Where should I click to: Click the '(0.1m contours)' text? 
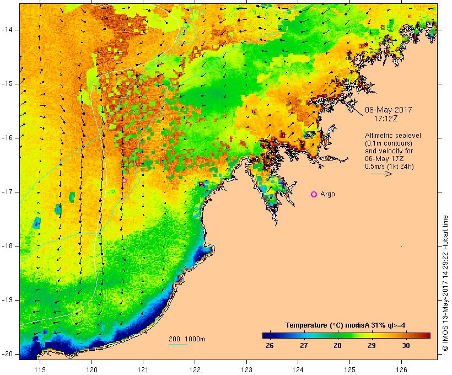point(389,143)
